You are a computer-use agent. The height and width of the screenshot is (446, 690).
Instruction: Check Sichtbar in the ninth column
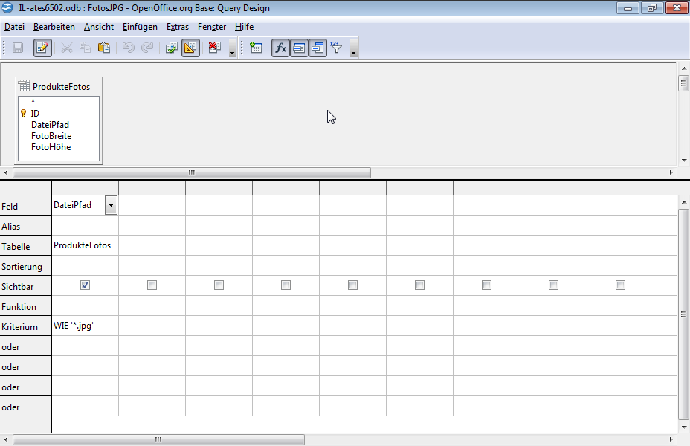point(620,285)
